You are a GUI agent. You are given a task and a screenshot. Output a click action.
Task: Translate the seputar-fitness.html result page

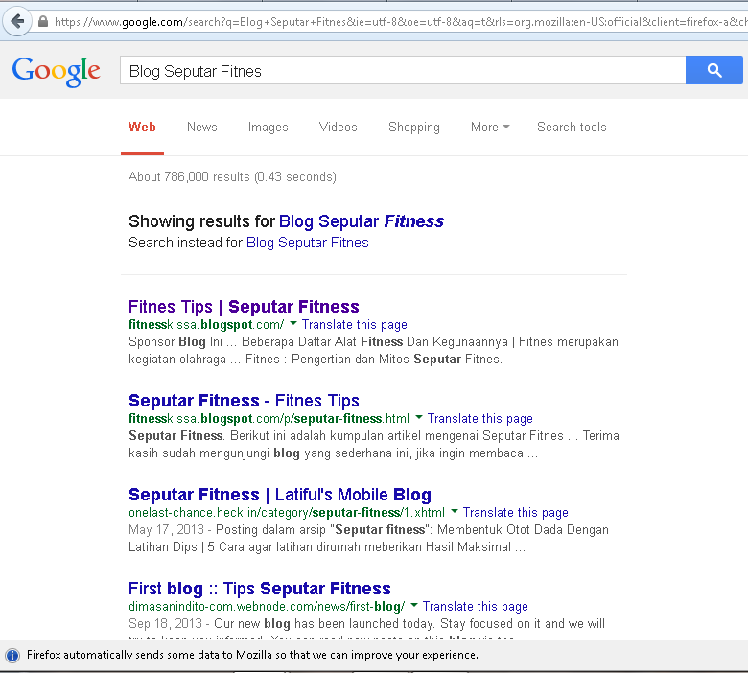tap(479, 419)
